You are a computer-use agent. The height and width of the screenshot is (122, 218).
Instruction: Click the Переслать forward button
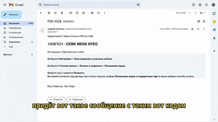coord(76,99)
